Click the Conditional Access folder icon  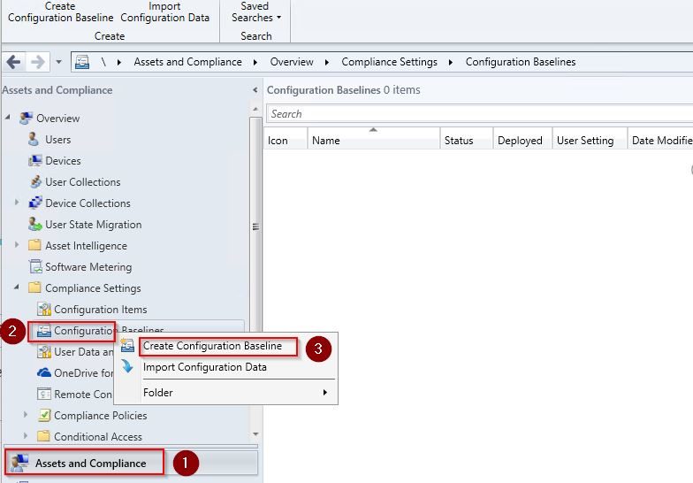point(43,436)
